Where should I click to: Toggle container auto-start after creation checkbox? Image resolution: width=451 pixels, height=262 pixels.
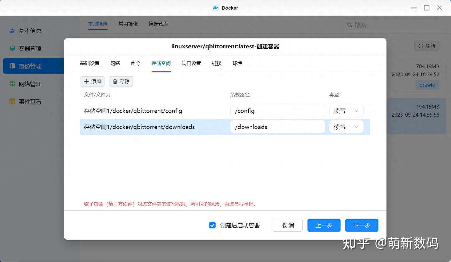pyautogui.click(x=212, y=225)
